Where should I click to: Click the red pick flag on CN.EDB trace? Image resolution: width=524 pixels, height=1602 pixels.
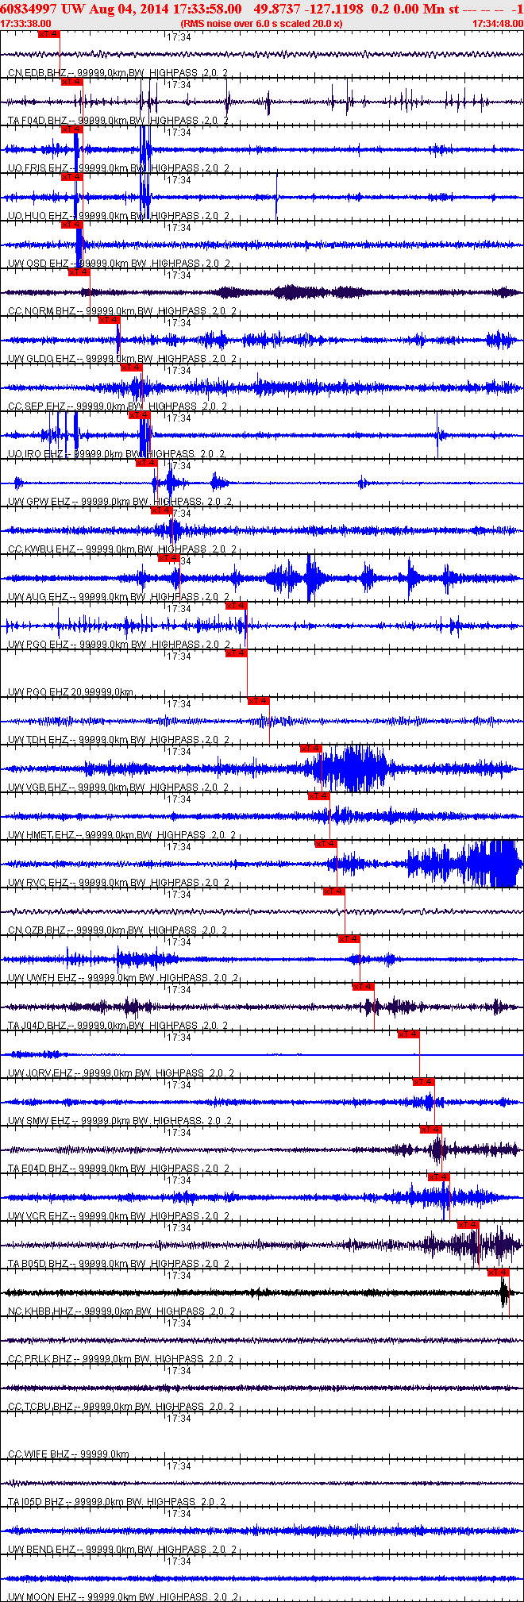[49, 34]
